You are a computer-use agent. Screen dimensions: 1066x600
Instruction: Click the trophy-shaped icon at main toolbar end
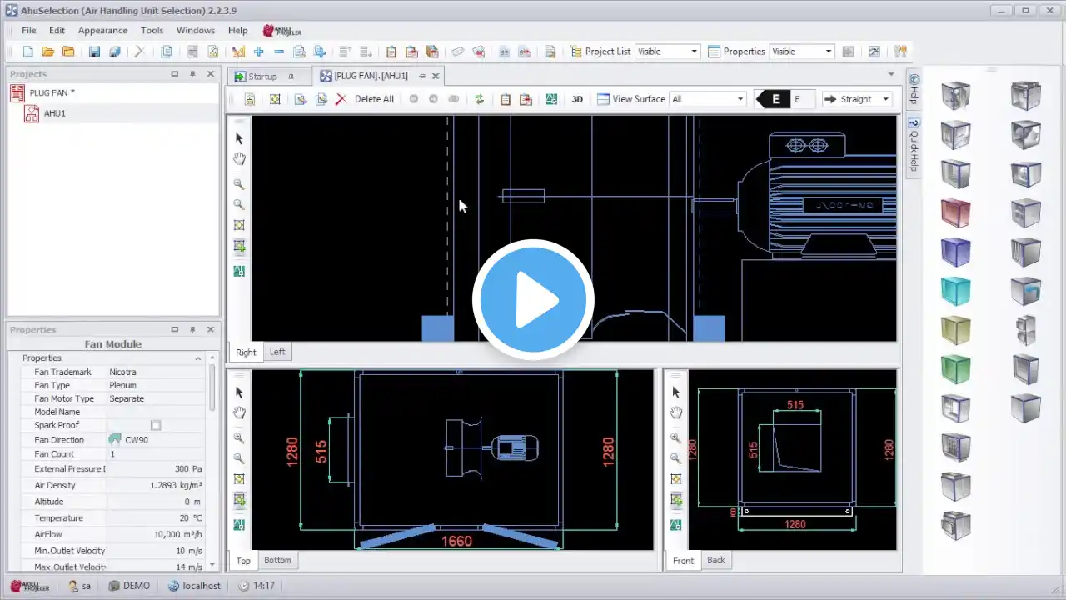click(x=899, y=52)
